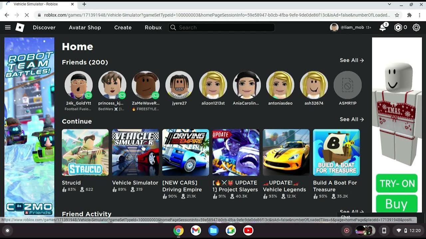Image resolution: width=426 pixels, height=239 pixels.
Task: Click the Strucid game title text
Action: (71, 183)
